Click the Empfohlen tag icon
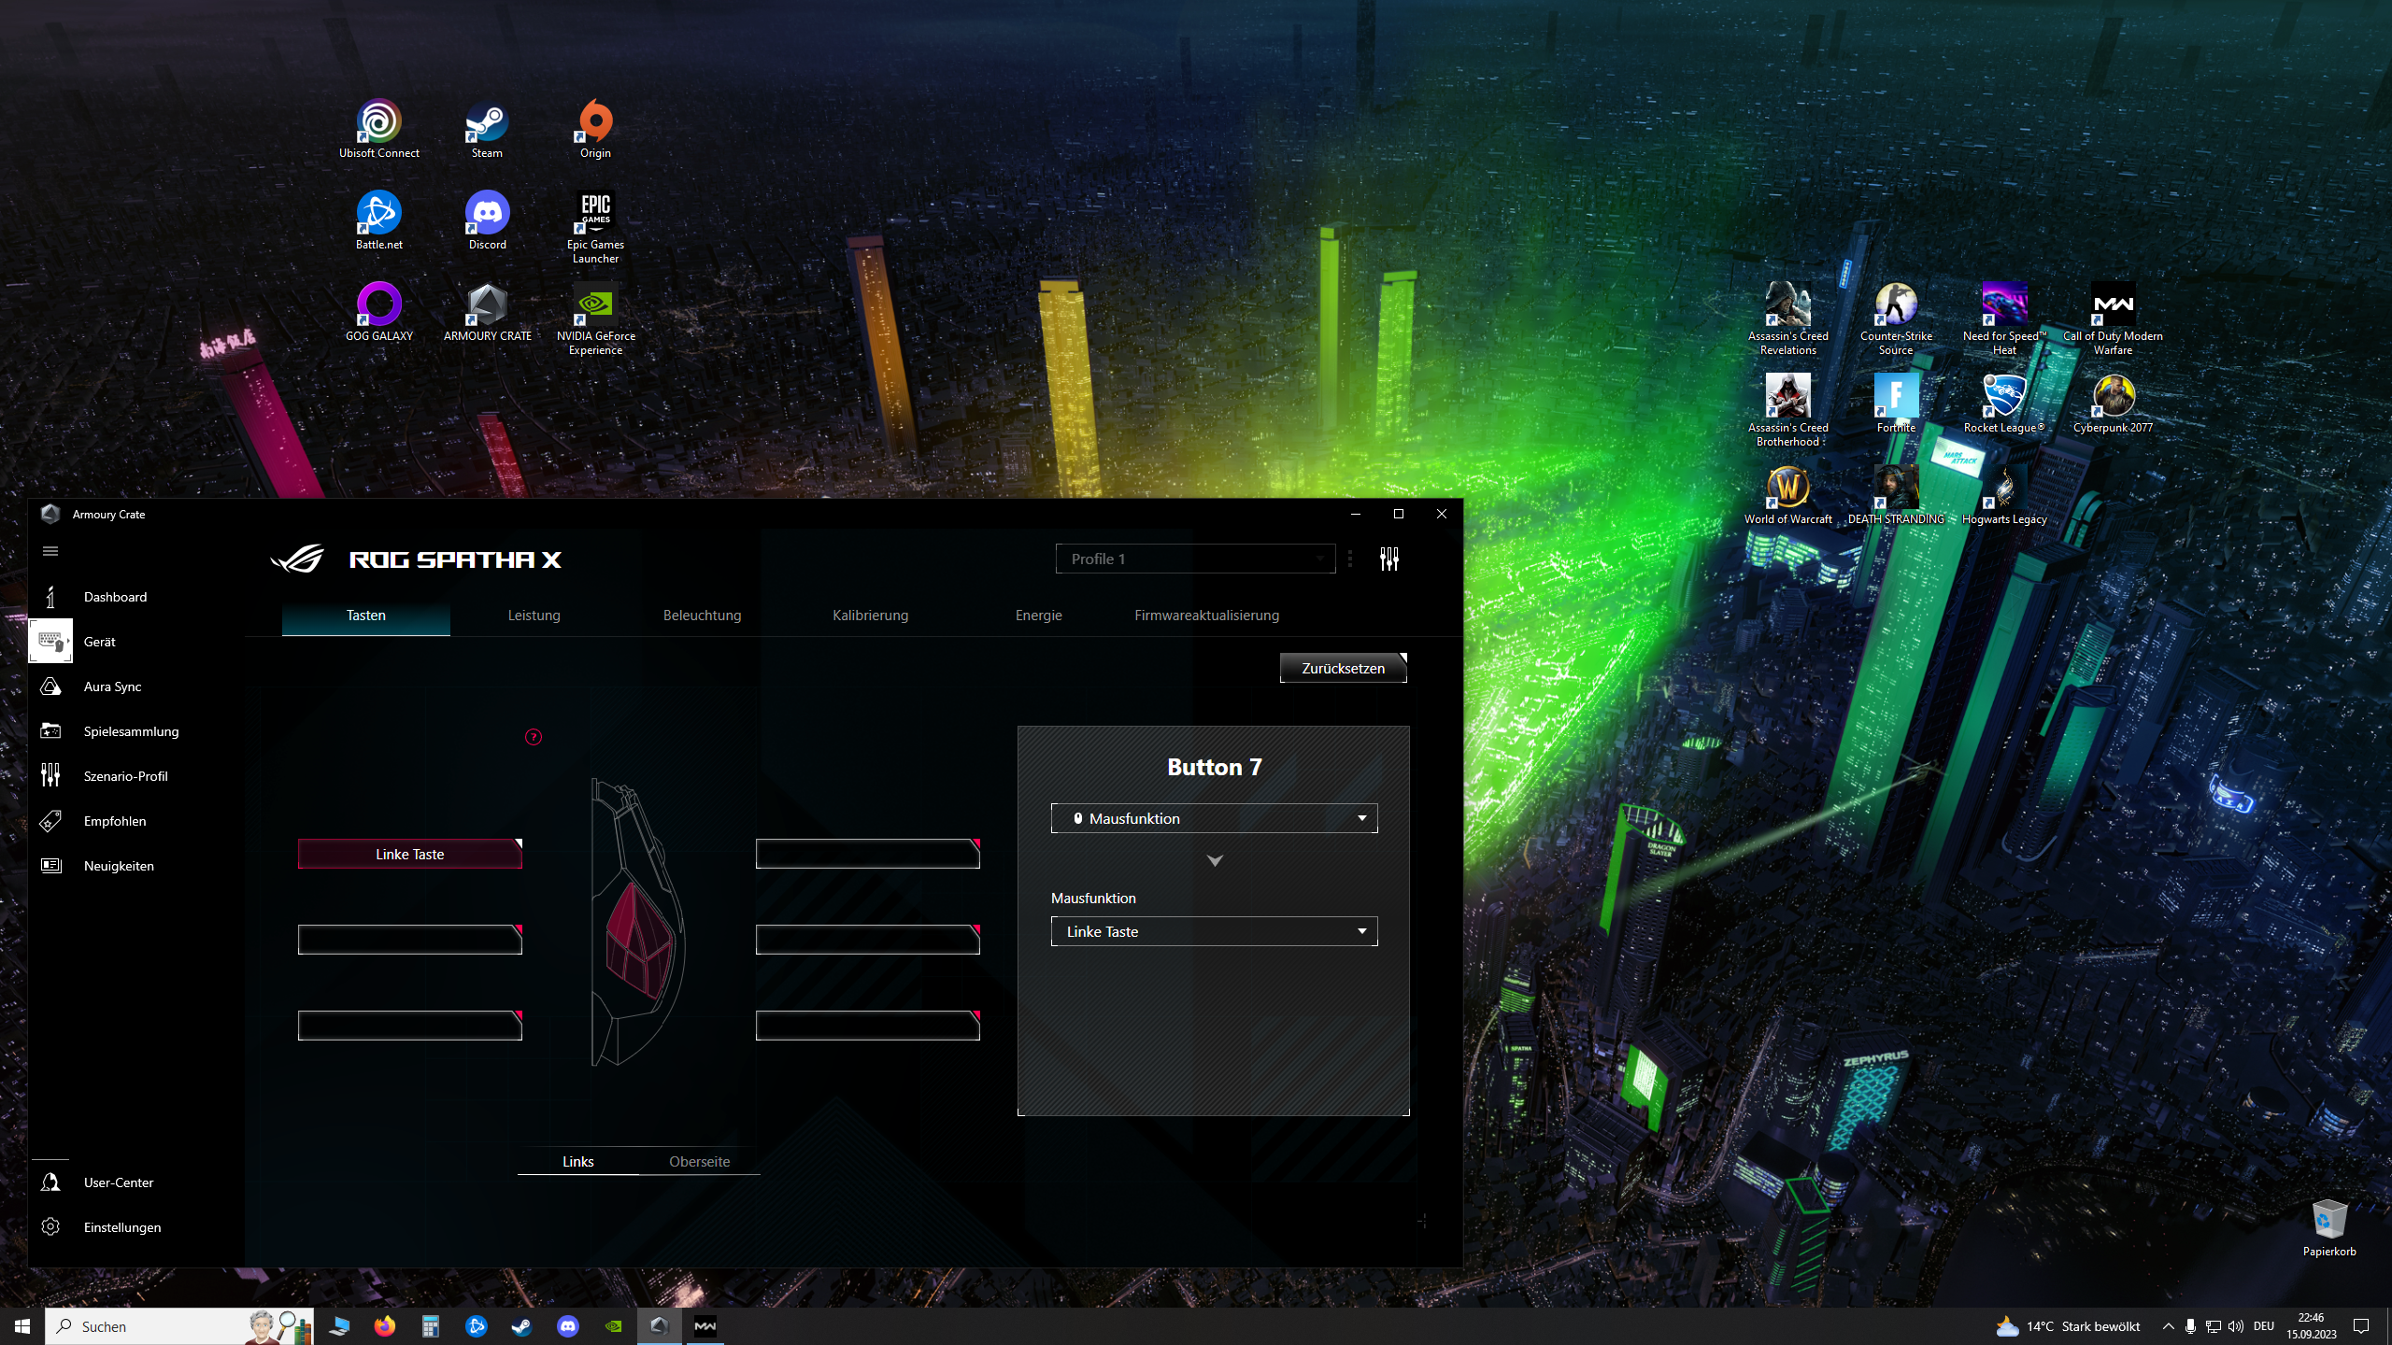 tap(50, 821)
